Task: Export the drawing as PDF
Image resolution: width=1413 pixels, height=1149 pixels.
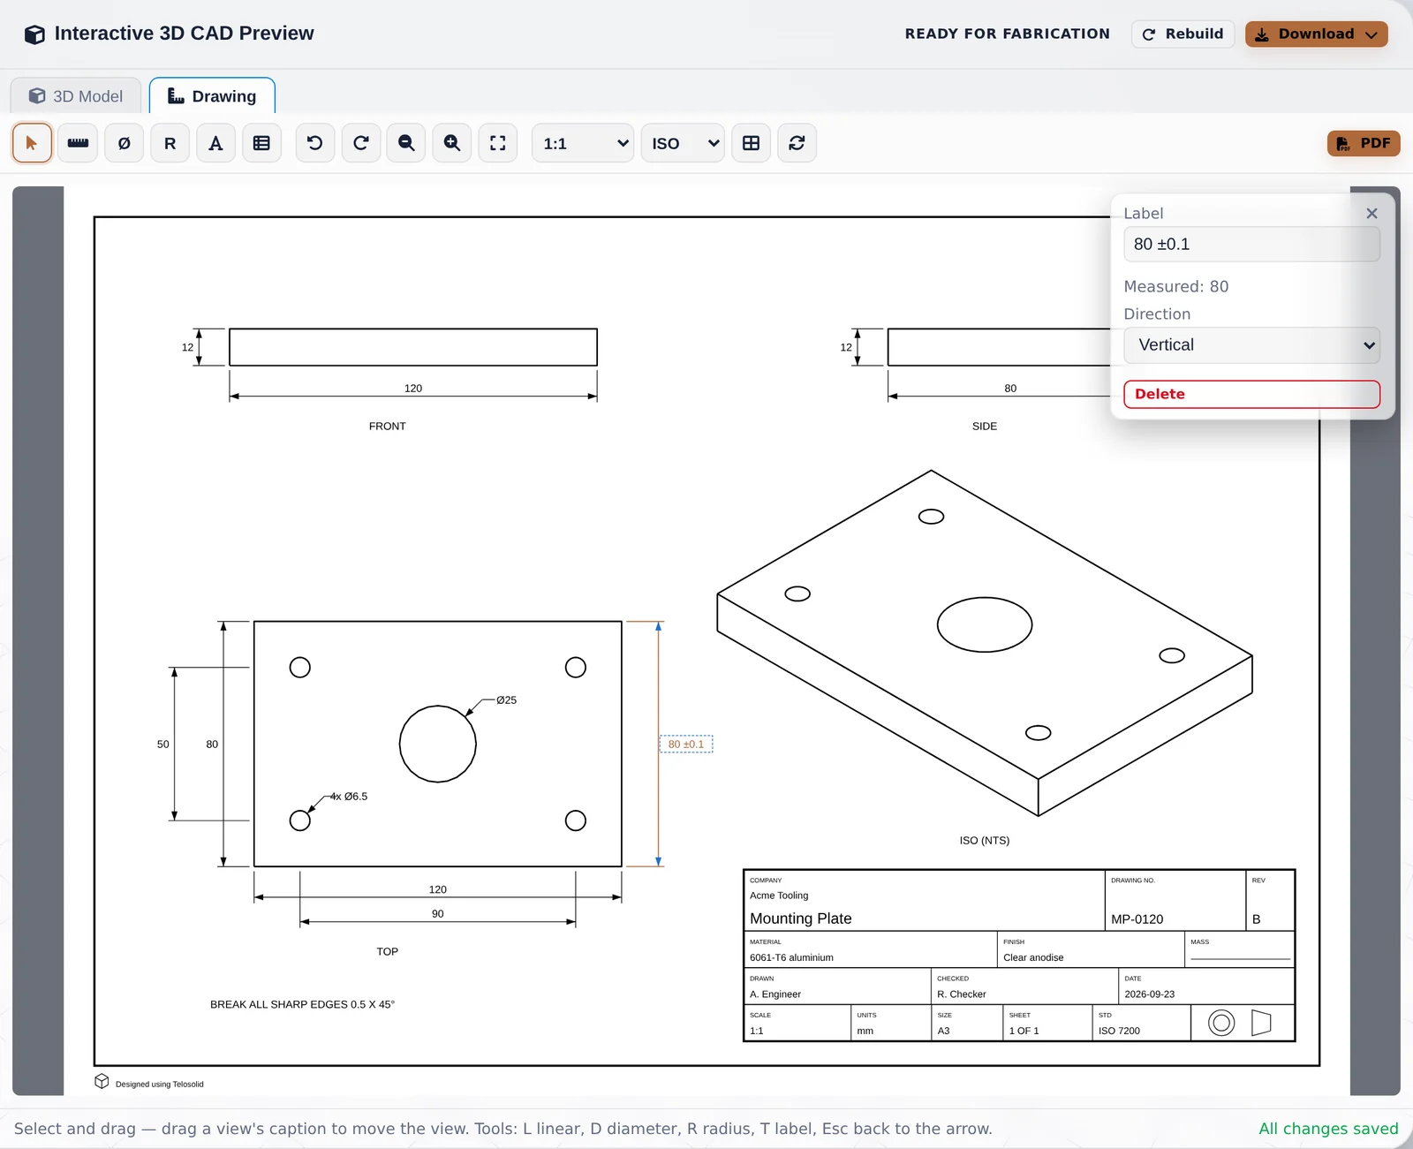Action: (x=1364, y=143)
